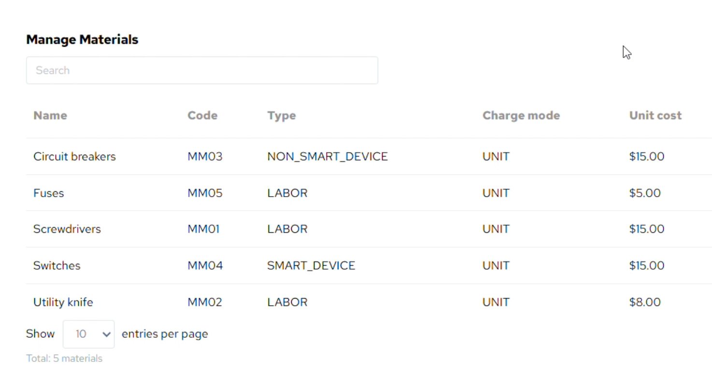Click the UNIT charge mode for Fuses

pos(495,193)
